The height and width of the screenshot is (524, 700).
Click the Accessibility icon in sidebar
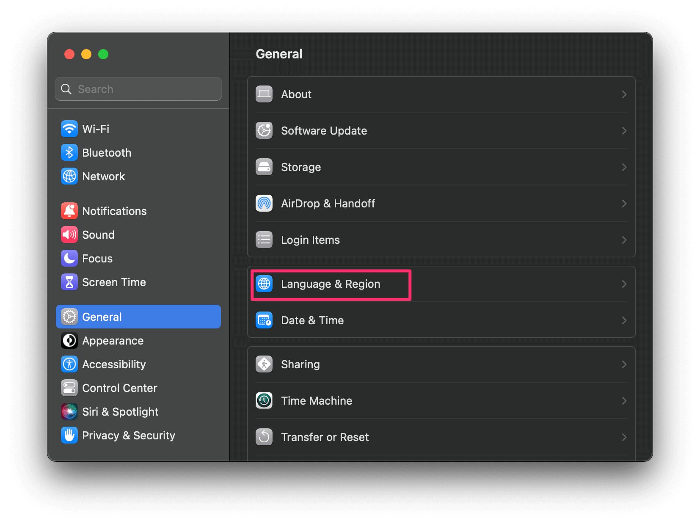(69, 364)
